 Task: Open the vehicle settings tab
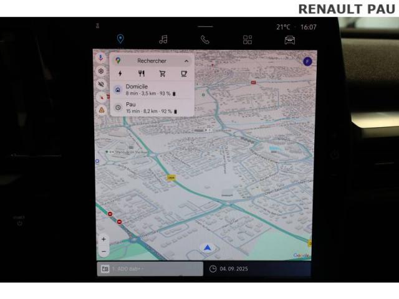(289, 40)
